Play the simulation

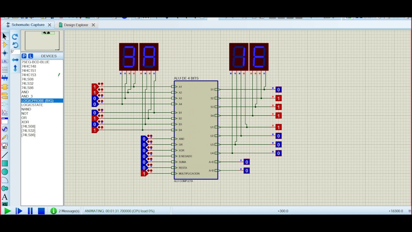pos(7,211)
